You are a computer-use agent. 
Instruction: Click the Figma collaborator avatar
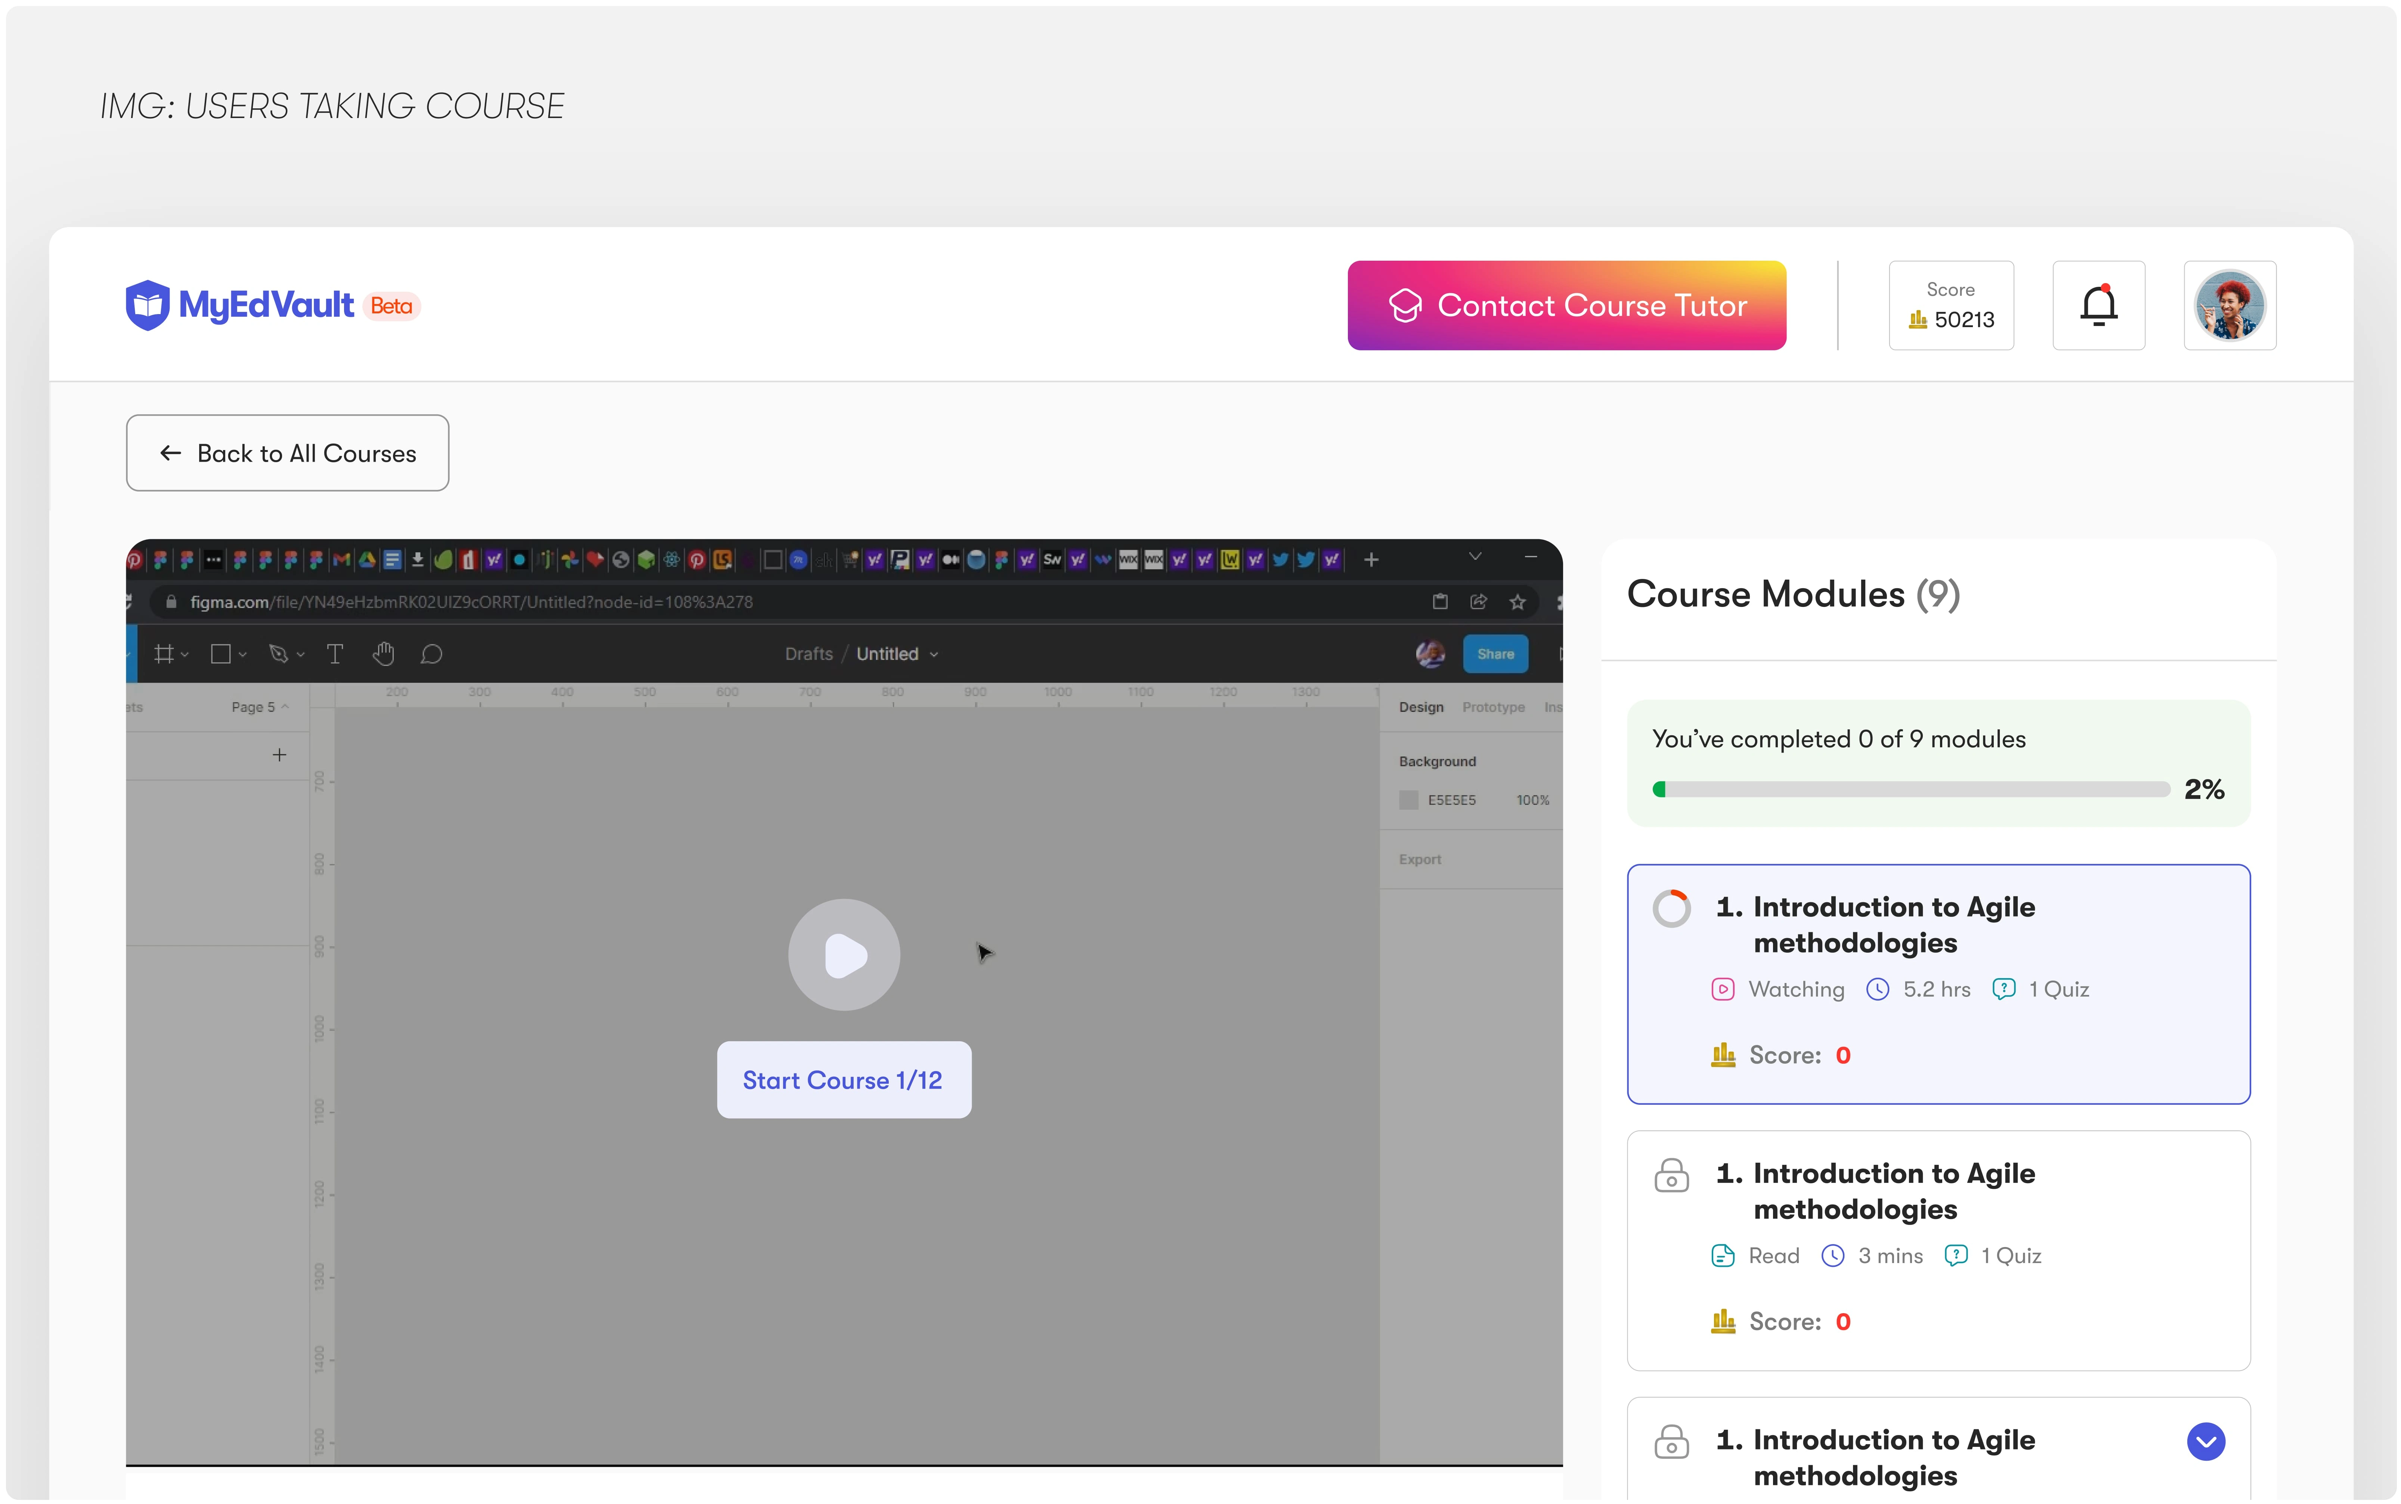coord(1430,654)
